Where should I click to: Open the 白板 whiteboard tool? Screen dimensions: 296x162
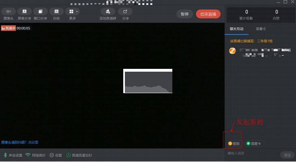coord(56,11)
